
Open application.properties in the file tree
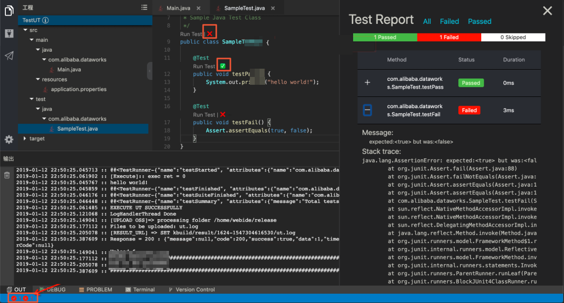78,89
